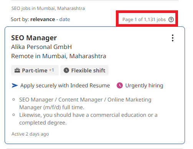This screenshot has height=149, width=193.
Task: Click 'SEO jobs in Mumbai, Maharashtra' heading
Action: point(48,8)
